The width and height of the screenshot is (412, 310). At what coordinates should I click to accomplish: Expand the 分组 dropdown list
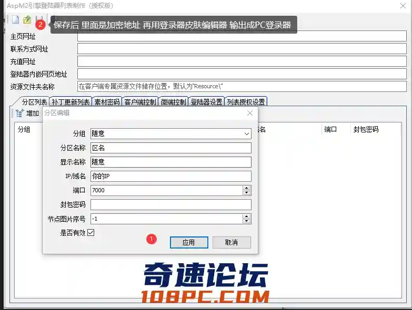(x=246, y=134)
